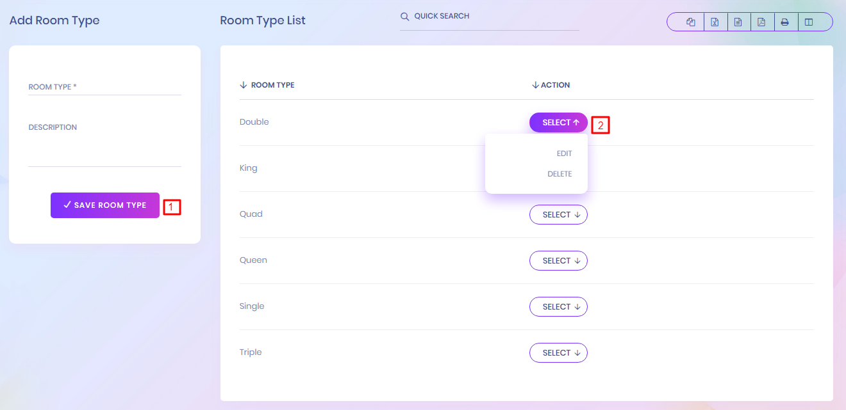Click the magnifier search icon
The height and width of the screenshot is (410, 846).
coord(404,17)
